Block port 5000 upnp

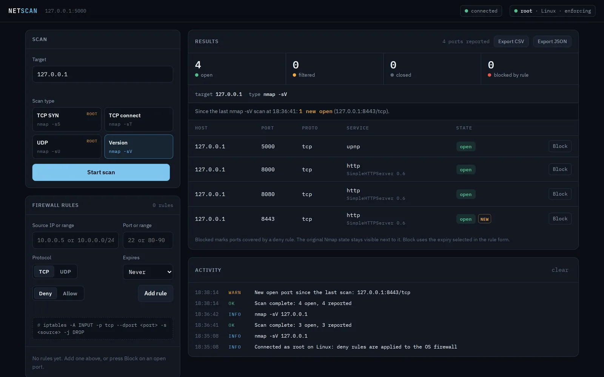click(x=560, y=146)
